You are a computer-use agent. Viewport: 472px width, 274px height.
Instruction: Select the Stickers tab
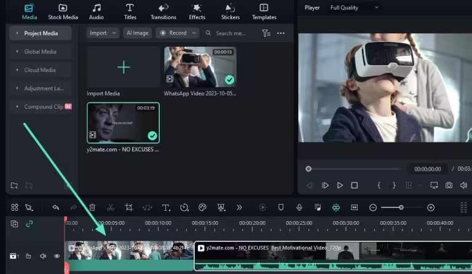[x=230, y=12]
